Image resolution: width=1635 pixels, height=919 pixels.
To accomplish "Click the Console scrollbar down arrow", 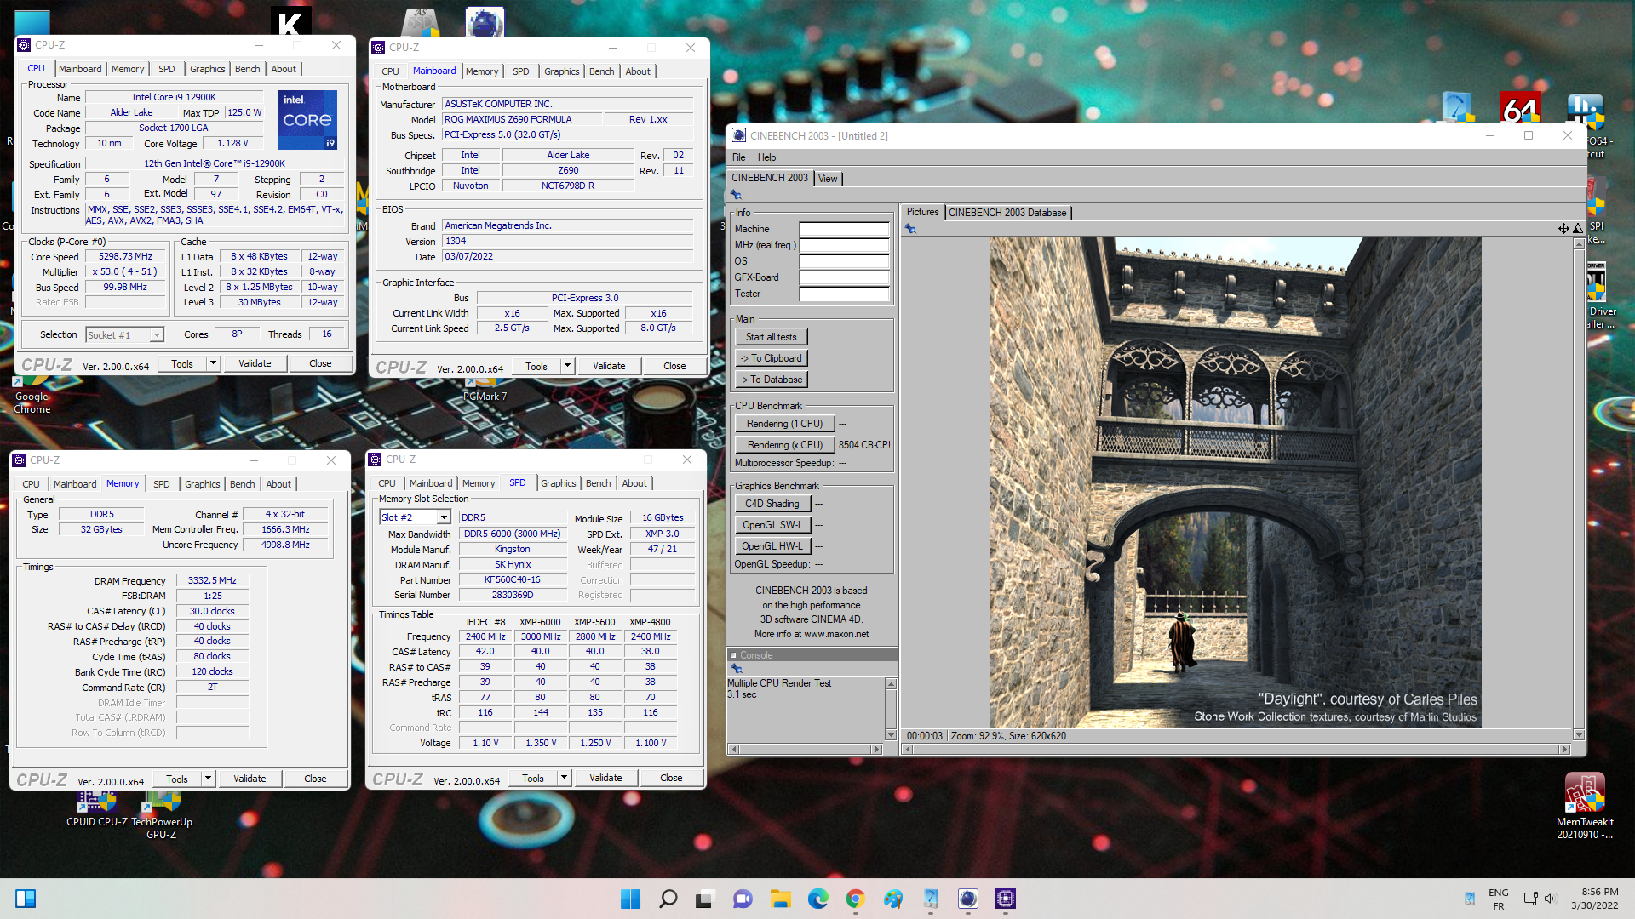I will pyautogui.click(x=891, y=734).
